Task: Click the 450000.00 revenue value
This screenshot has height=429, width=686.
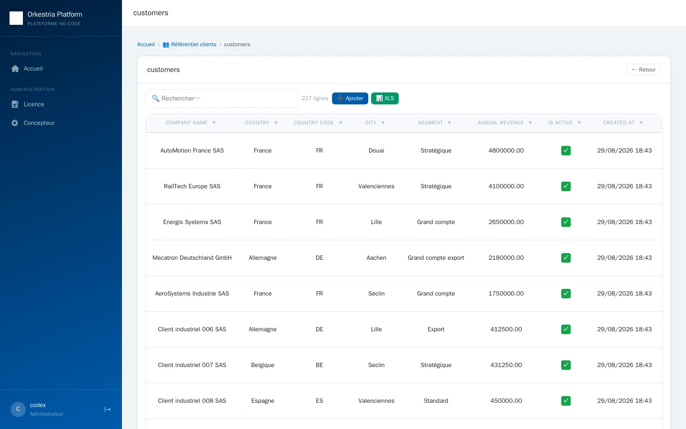Action: pos(506,401)
